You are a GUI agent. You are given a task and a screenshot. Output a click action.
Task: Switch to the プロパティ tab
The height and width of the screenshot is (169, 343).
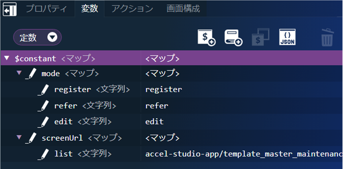pyautogui.click(x=46, y=9)
